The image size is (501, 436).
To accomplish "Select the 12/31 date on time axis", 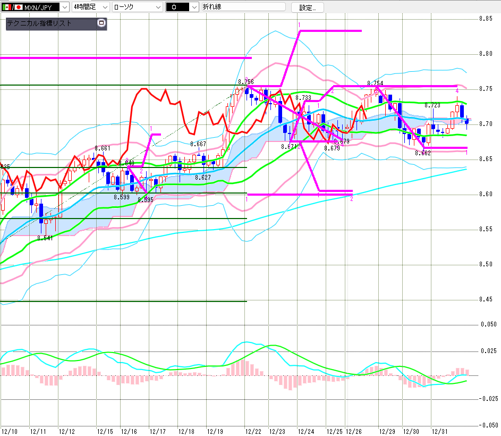I will [439, 431].
